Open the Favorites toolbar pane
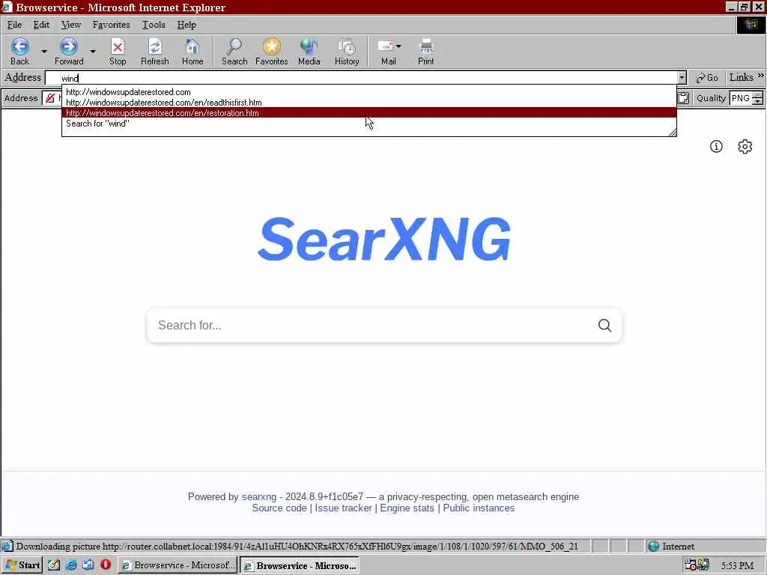 [271, 52]
